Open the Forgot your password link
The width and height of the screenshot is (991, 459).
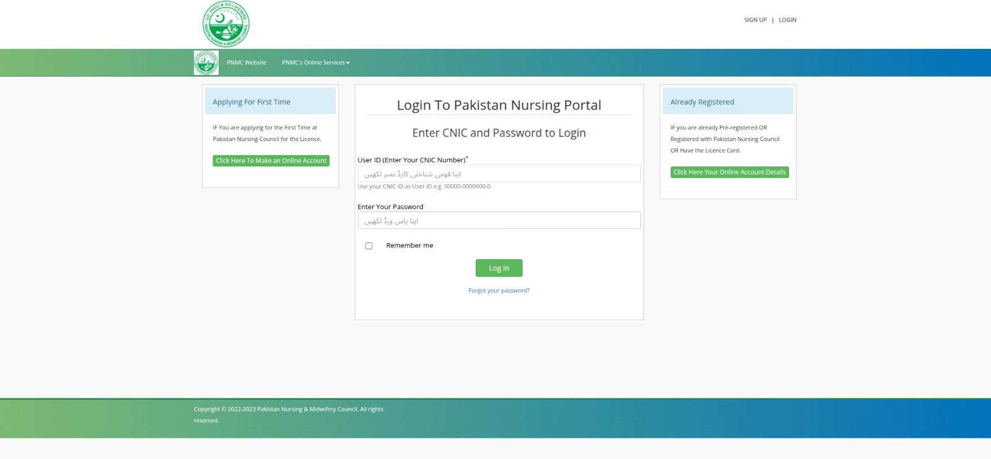click(x=499, y=291)
